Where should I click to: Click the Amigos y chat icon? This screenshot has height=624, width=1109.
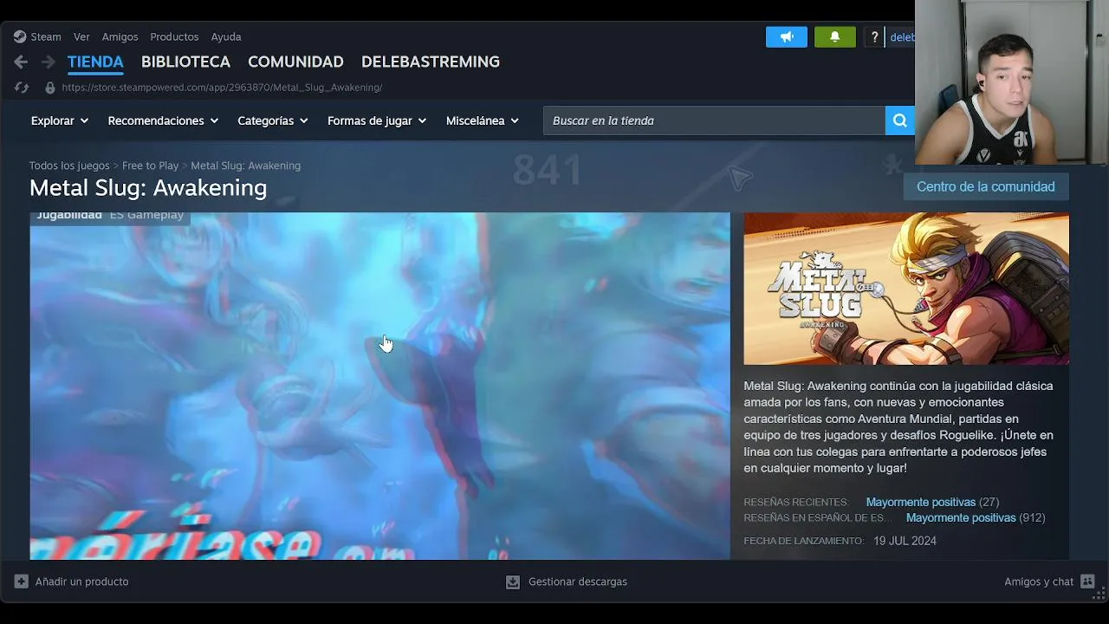coord(1088,582)
